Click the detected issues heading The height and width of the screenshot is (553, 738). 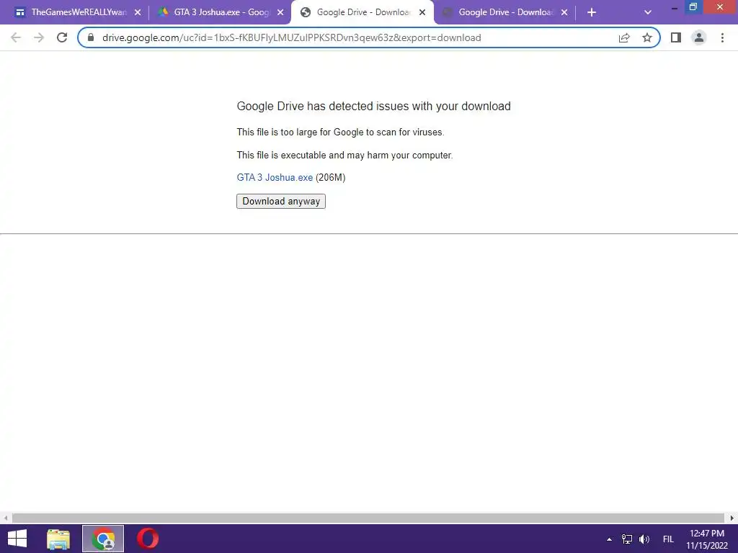[x=374, y=107]
